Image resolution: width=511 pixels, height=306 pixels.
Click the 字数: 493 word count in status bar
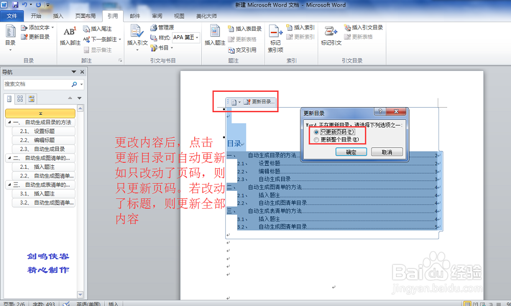(x=43, y=304)
